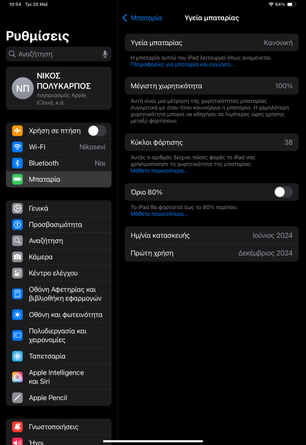306x445 pixels.
Task: Tap the Κέντρο ελέγχου icon
Action: 17,273
